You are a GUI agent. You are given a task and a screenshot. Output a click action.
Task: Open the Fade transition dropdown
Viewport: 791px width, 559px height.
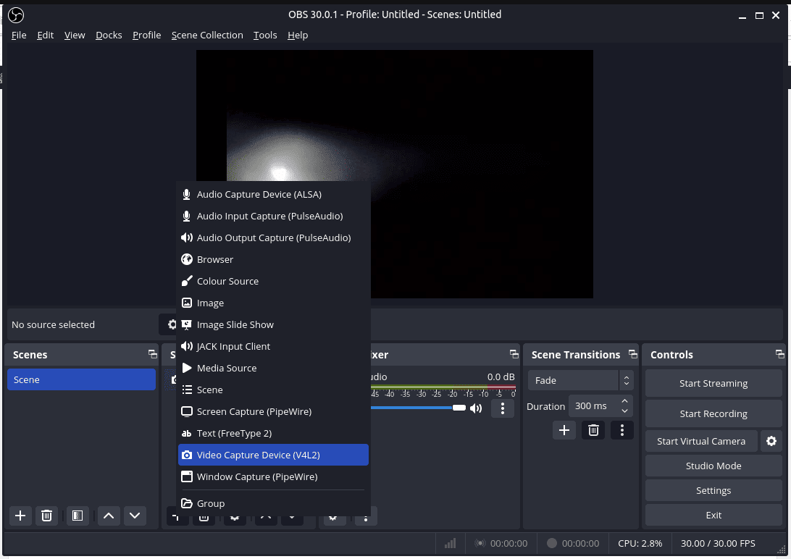tap(580, 380)
